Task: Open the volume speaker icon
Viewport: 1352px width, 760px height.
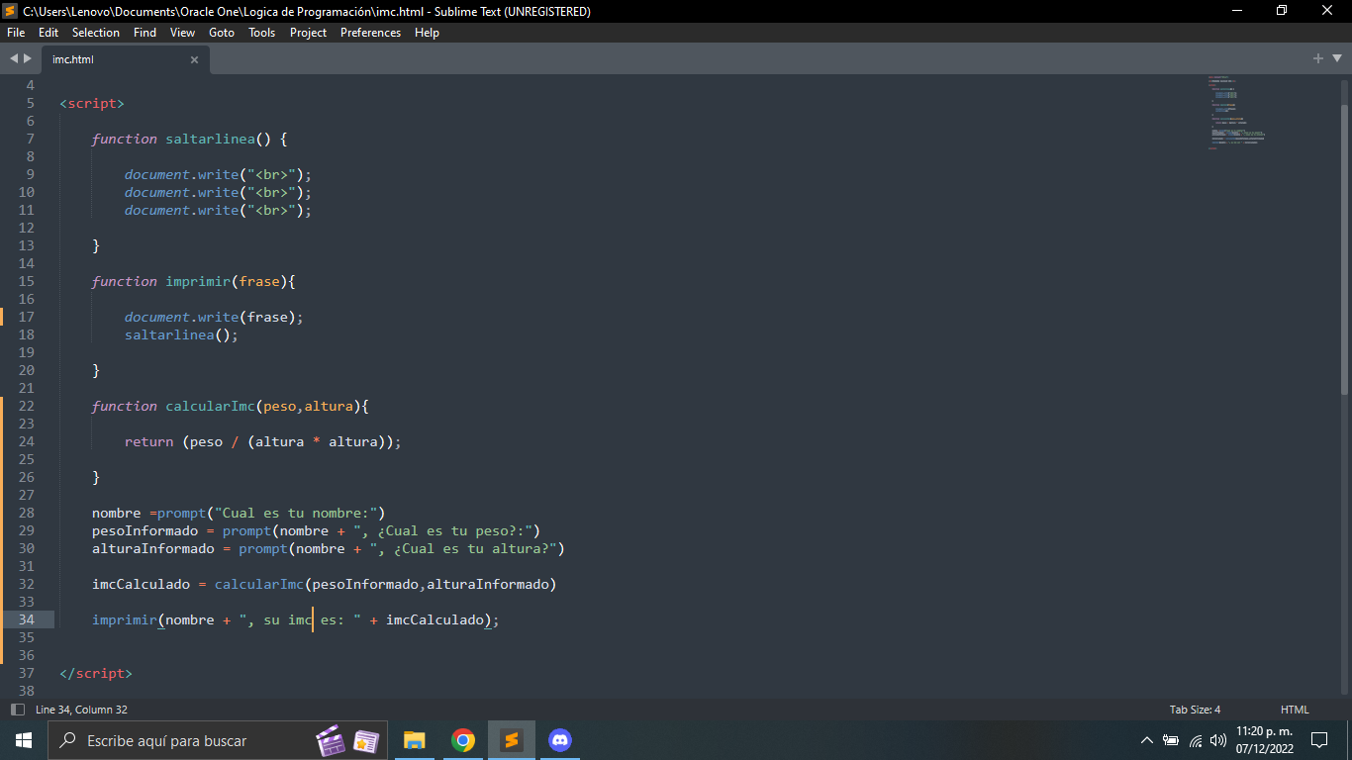Action: point(1218,740)
